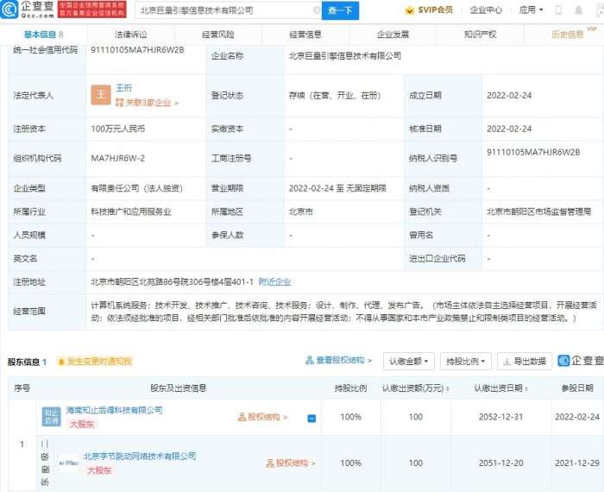604x492 pixels.
Task: Click the bell icon for 发生变更时通知我
Action: pos(61,362)
